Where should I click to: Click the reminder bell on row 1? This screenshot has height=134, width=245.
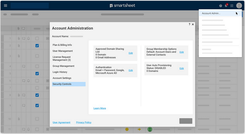[28, 38]
